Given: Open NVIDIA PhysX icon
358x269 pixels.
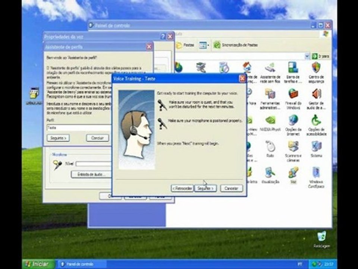Looking at the screenshot, I should point(270,124).
